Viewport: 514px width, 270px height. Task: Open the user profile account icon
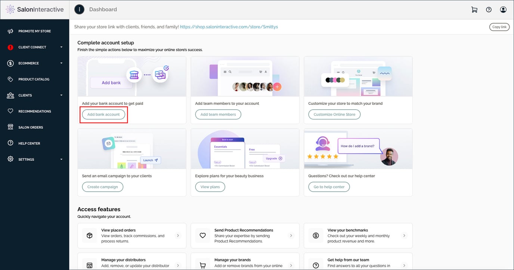(x=503, y=10)
